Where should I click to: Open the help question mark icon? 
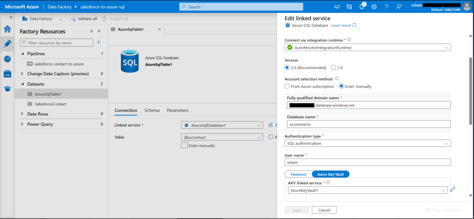(387, 6)
